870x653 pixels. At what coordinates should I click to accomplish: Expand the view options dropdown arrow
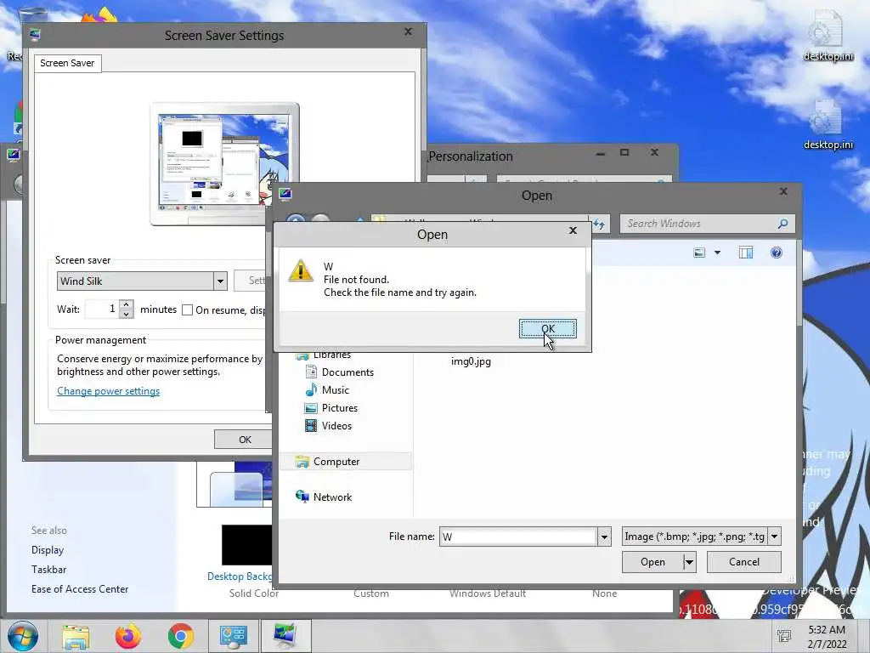point(717,253)
